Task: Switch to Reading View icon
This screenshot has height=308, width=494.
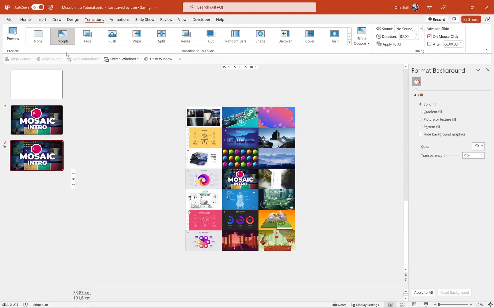Action: tap(414, 305)
